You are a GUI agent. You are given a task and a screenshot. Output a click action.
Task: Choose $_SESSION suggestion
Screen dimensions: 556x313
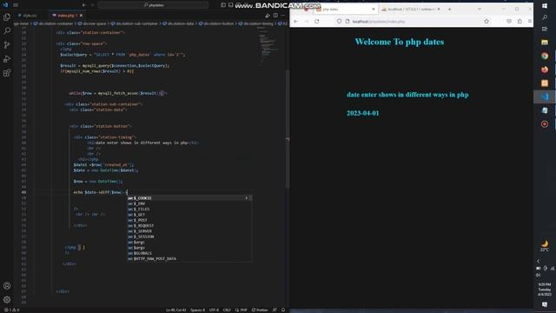point(189,236)
